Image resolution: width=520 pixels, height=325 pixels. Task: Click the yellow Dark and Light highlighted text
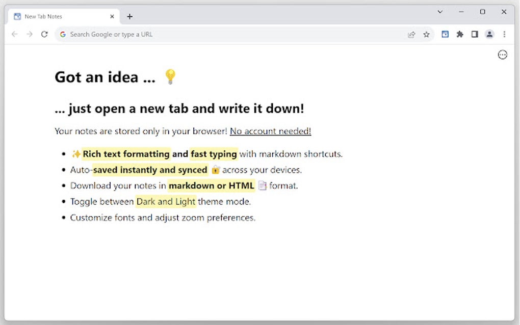[x=165, y=201]
